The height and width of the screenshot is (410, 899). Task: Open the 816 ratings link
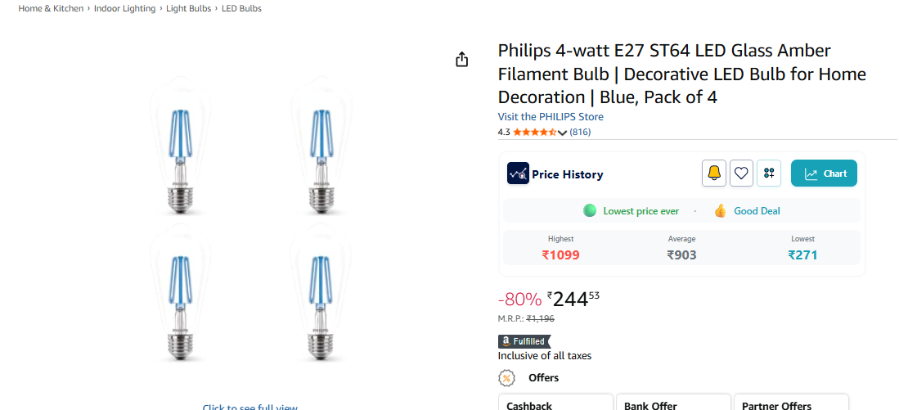tap(580, 132)
